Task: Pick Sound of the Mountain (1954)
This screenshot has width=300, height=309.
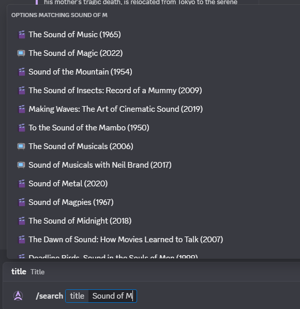Action: (153, 72)
